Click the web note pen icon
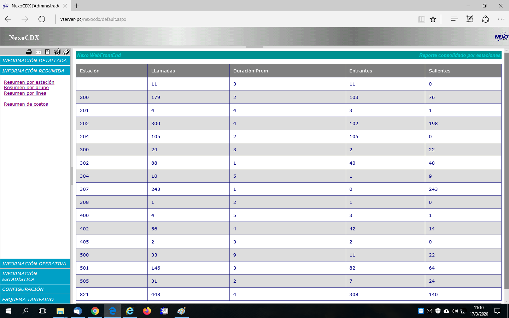509x318 pixels. (470, 19)
